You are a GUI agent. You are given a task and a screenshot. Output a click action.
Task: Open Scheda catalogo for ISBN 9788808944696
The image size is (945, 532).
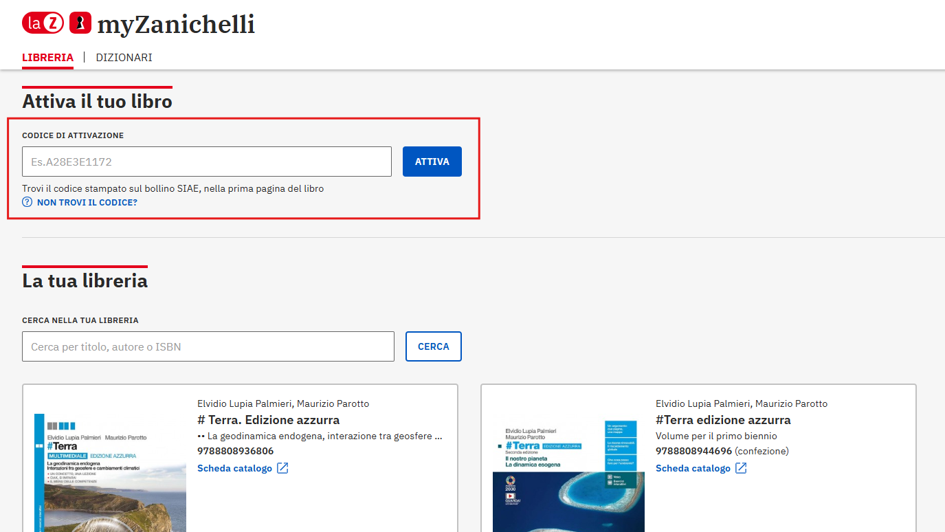[693, 468]
